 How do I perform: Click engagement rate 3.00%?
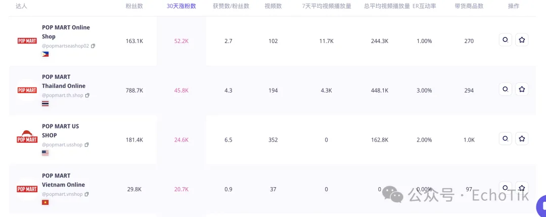(424, 91)
